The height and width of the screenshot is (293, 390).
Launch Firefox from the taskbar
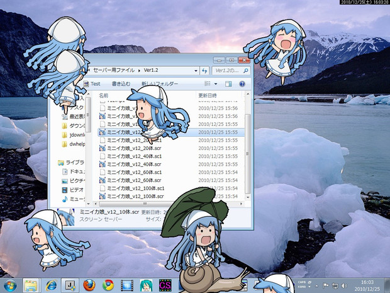coord(89,285)
